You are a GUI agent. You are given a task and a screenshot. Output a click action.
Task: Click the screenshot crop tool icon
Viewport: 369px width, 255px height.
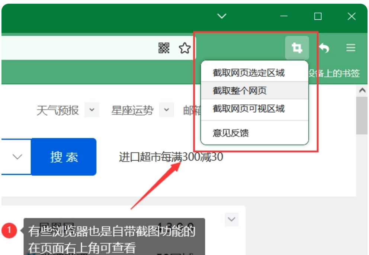(297, 48)
